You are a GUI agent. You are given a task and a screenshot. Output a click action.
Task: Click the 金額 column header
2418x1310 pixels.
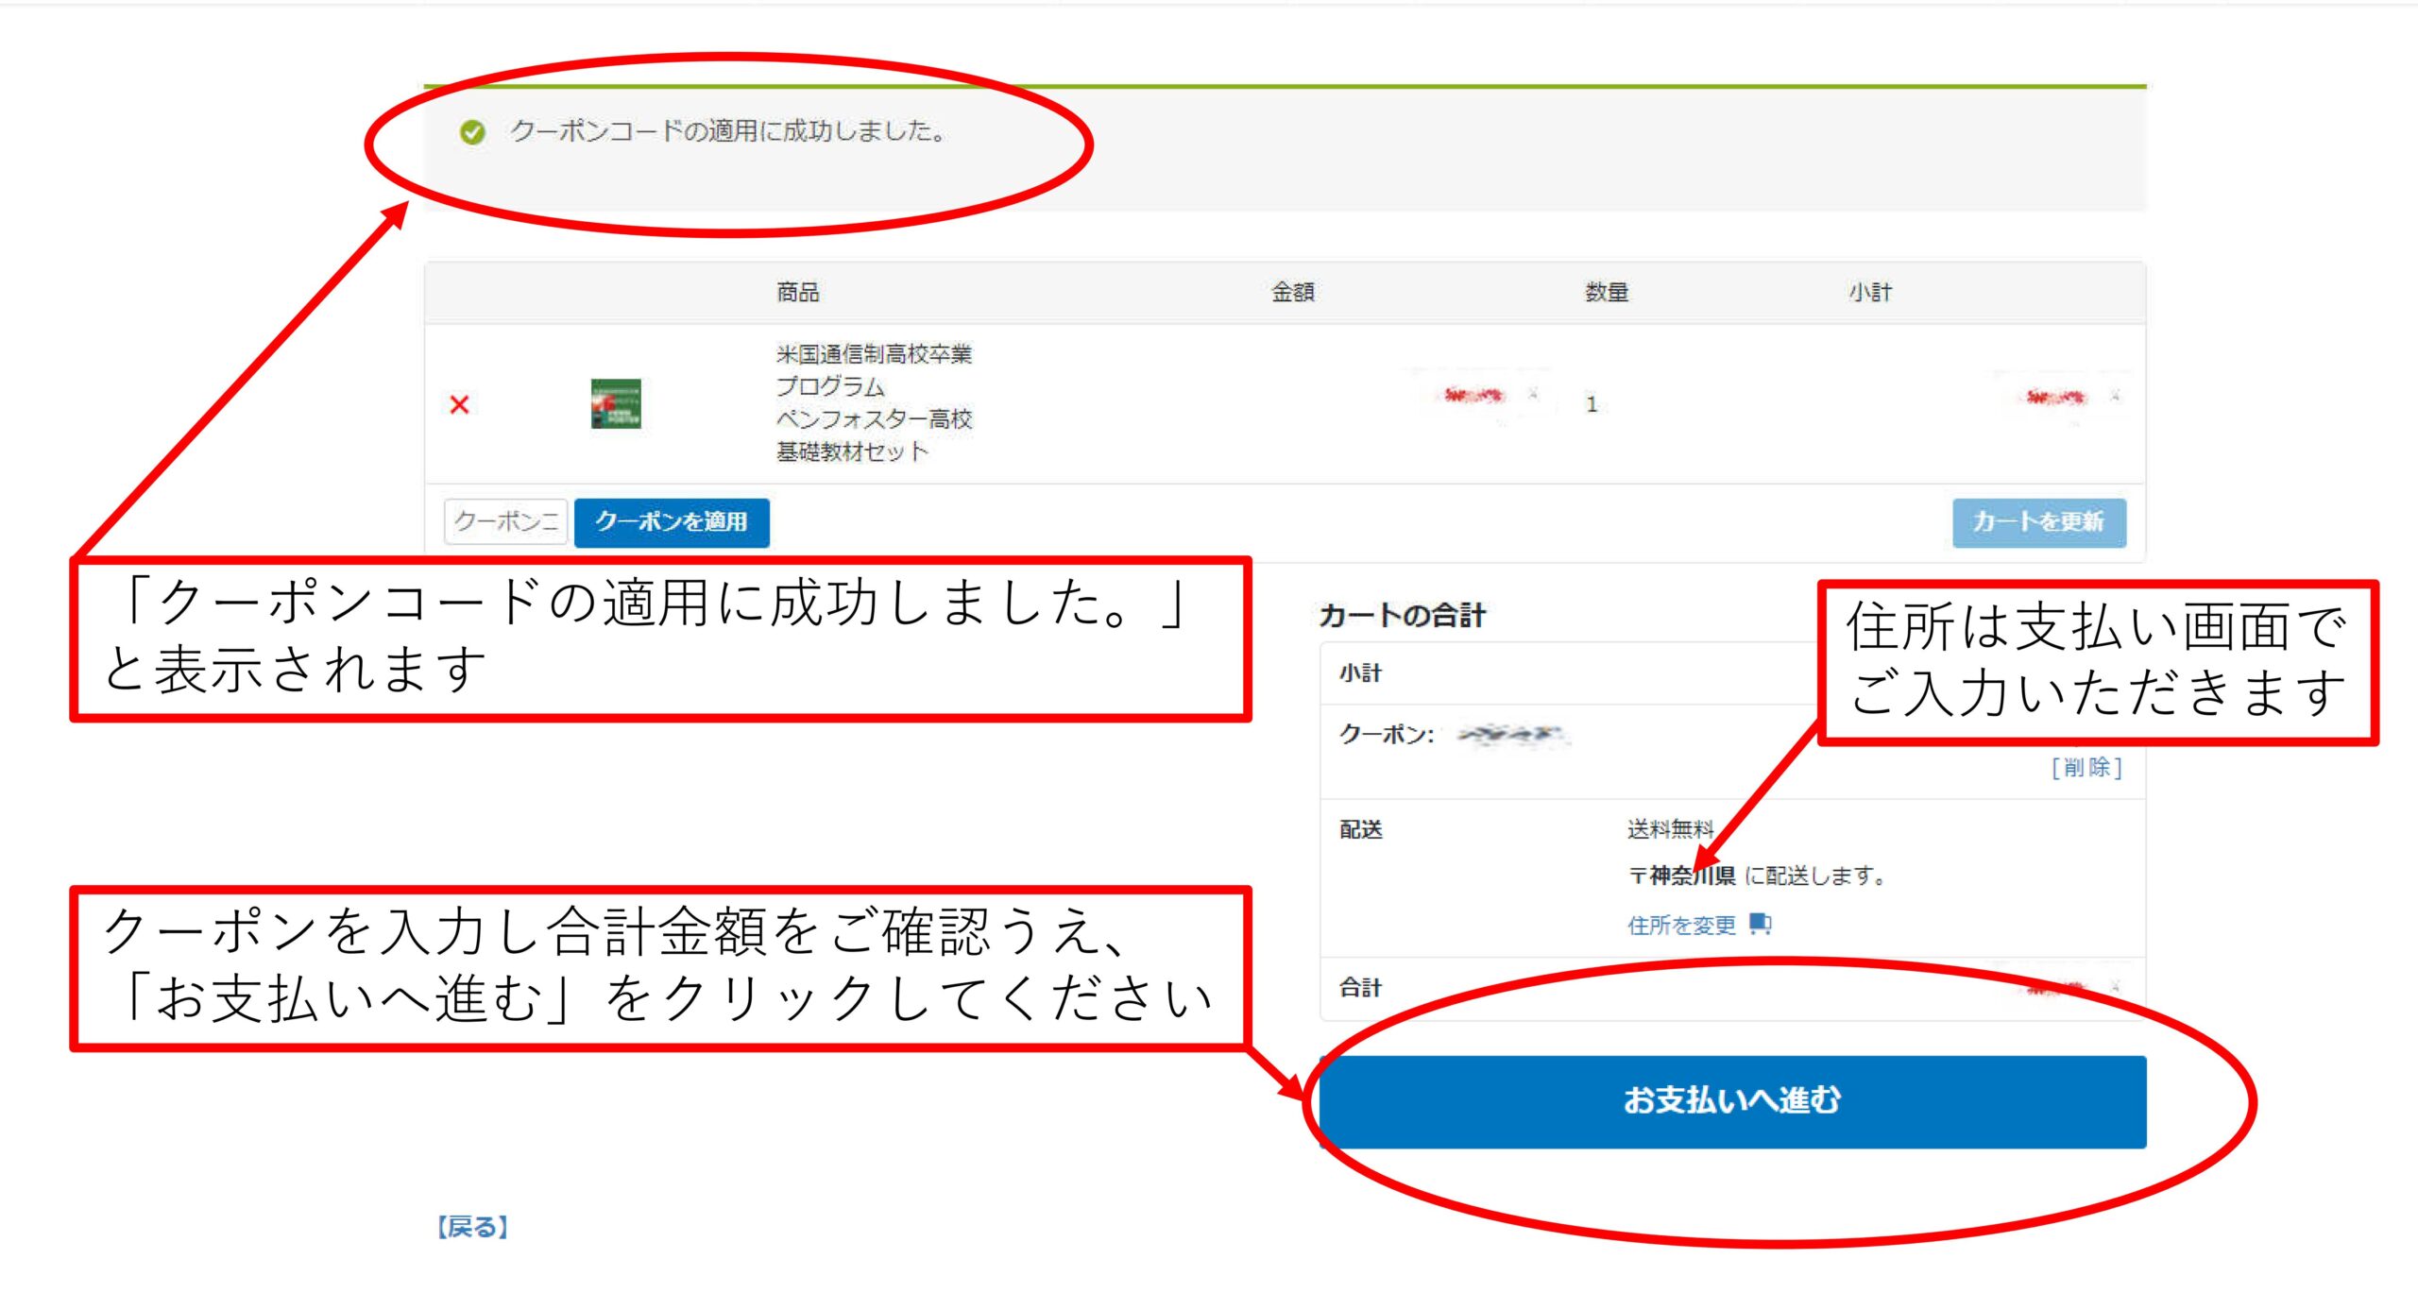1293,293
